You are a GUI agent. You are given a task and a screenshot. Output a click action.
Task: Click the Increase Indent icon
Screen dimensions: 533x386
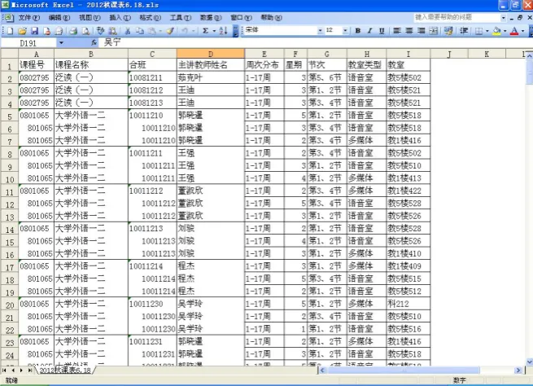(x=464, y=31)
